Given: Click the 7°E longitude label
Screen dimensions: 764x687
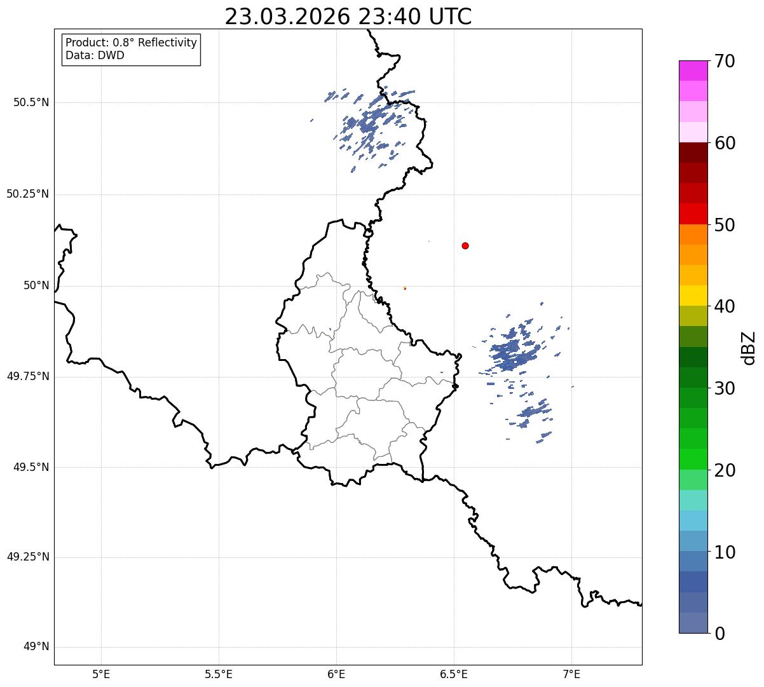Looking at the screenshot, I should [x=571, y=674].
